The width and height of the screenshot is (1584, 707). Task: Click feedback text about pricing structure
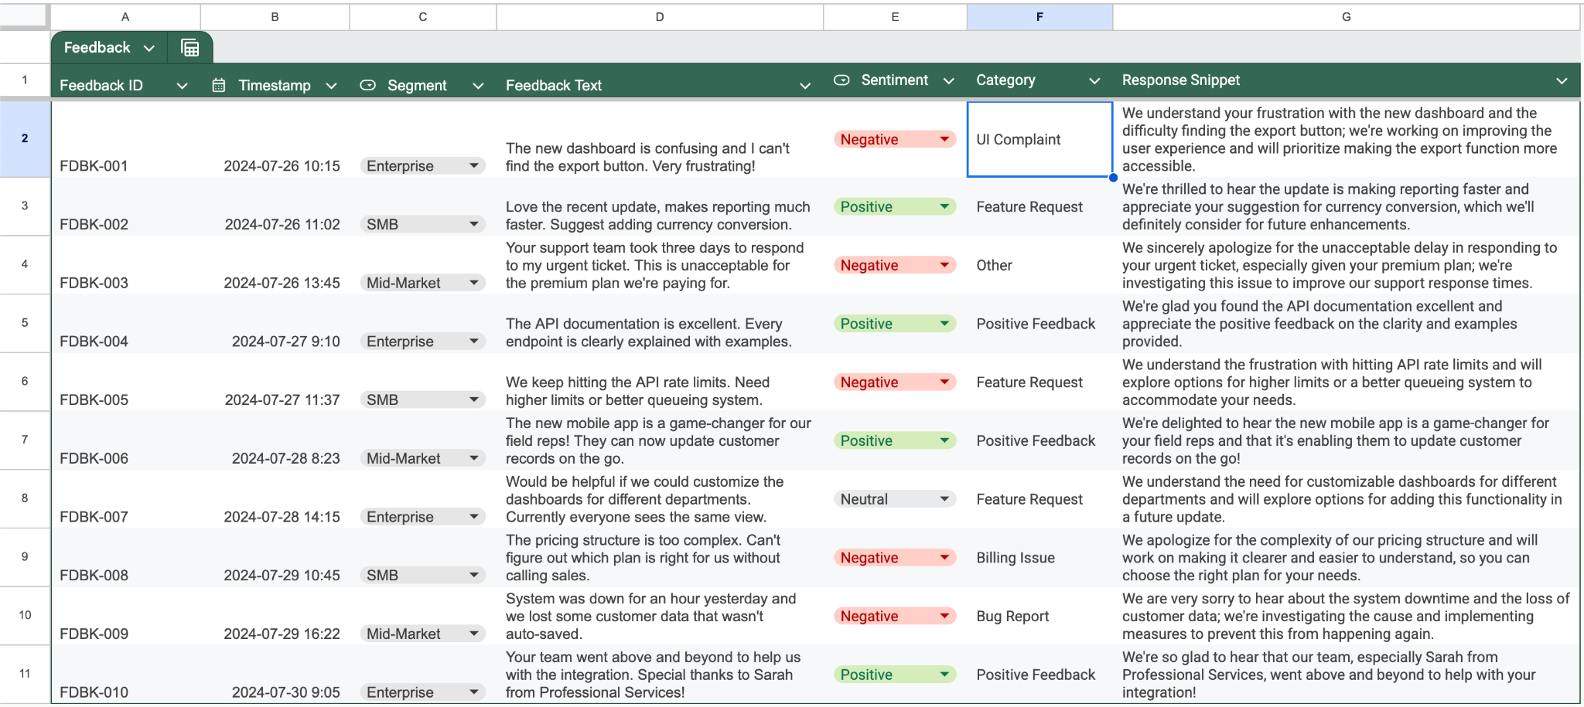tap(660, 558)
